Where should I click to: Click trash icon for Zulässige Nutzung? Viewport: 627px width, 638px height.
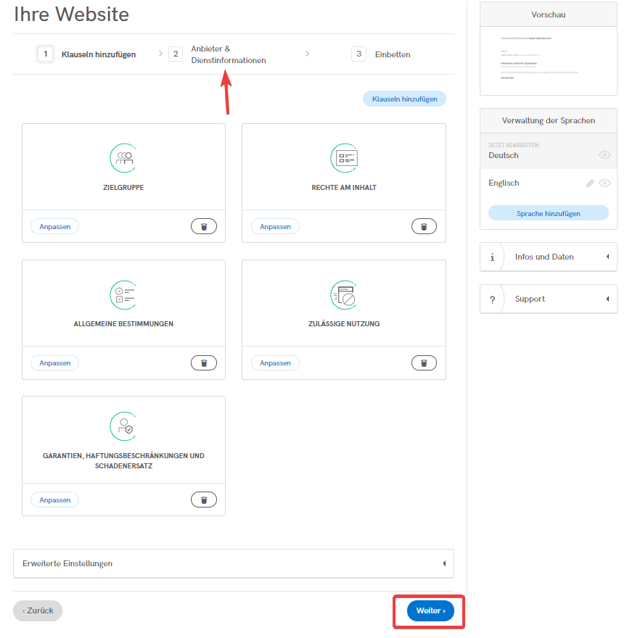424,363
